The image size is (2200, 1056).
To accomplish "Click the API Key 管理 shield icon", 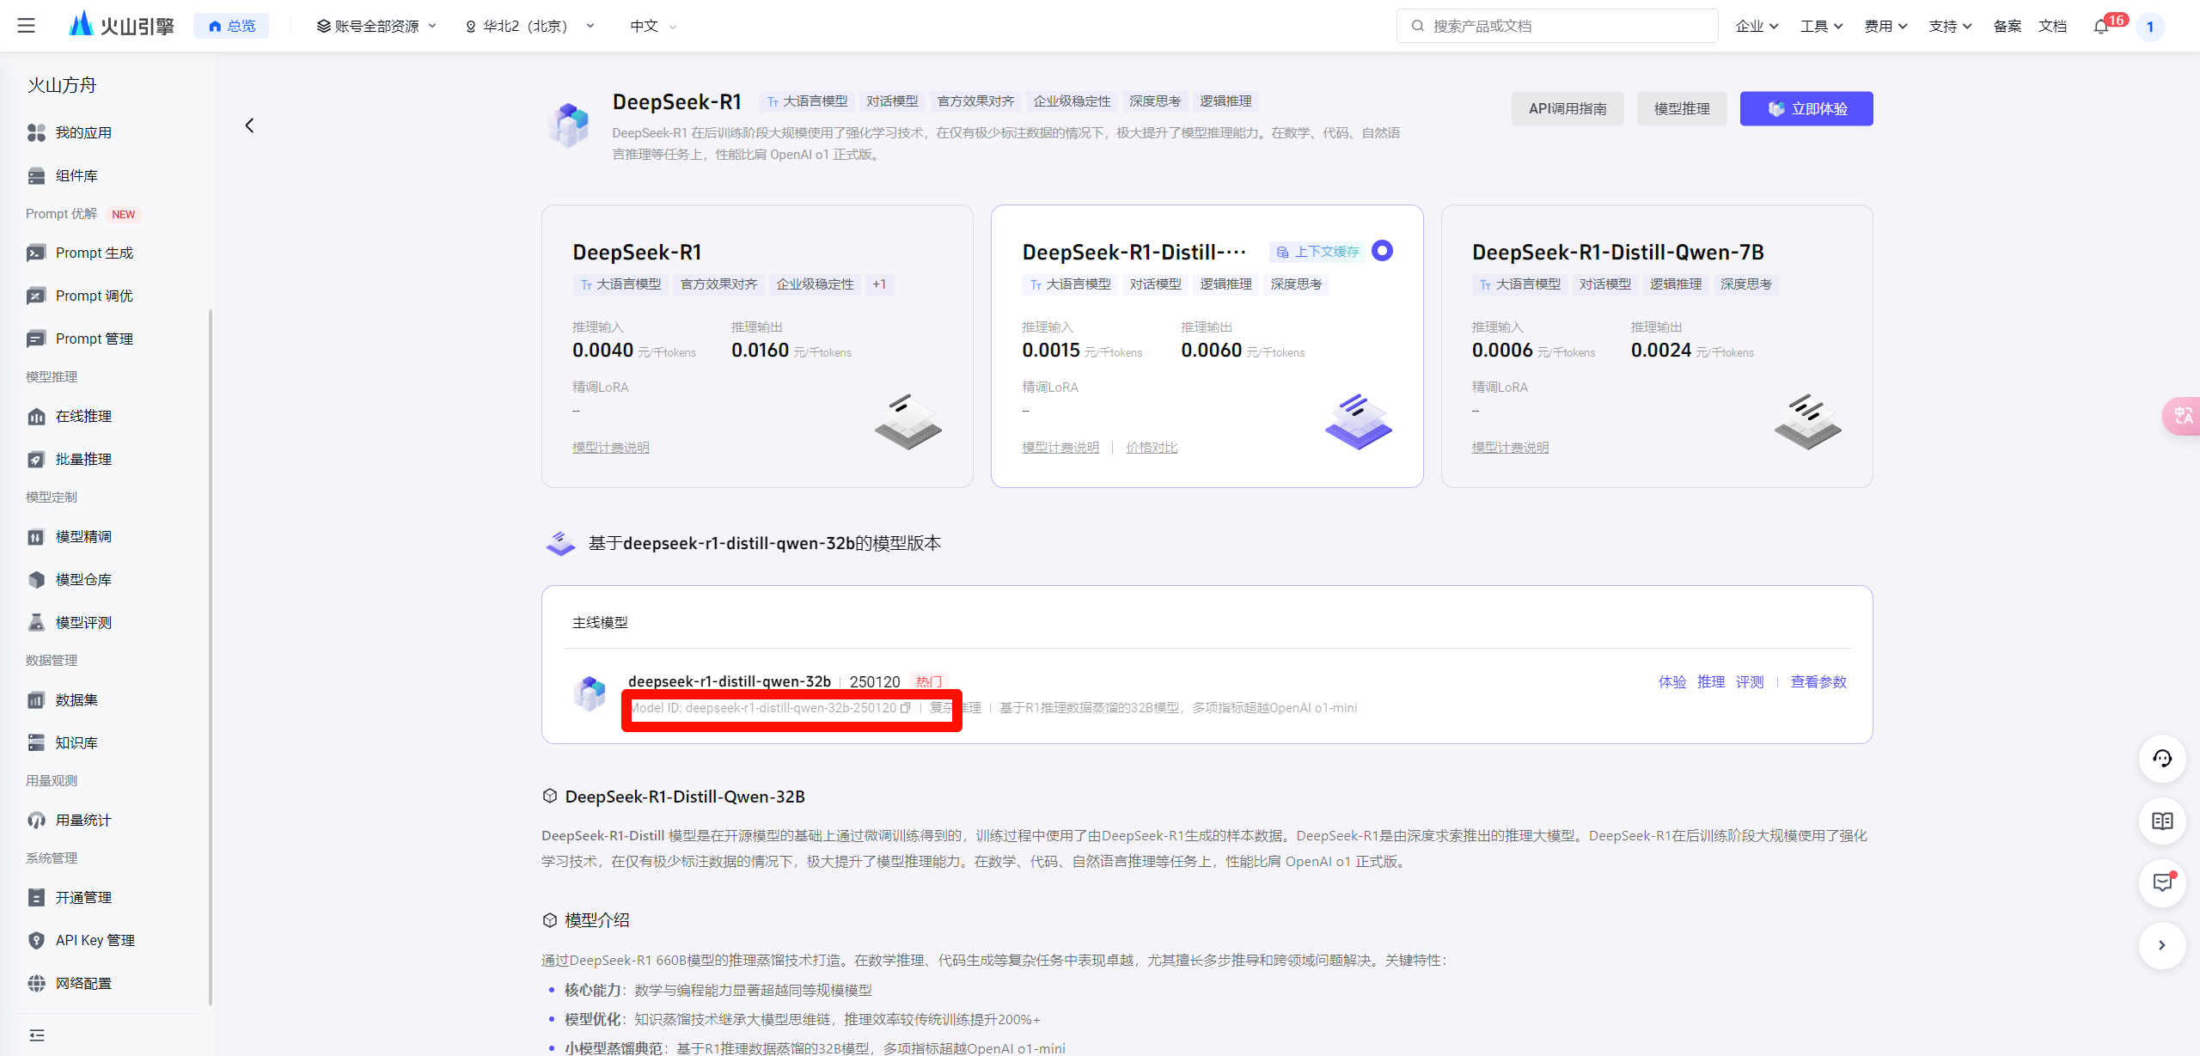I will [36, 940].
